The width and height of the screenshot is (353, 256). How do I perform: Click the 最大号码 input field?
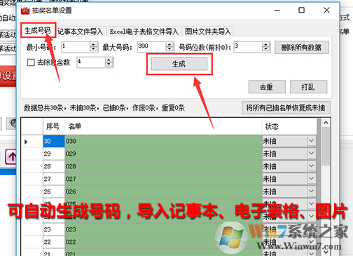click(151, 47)
